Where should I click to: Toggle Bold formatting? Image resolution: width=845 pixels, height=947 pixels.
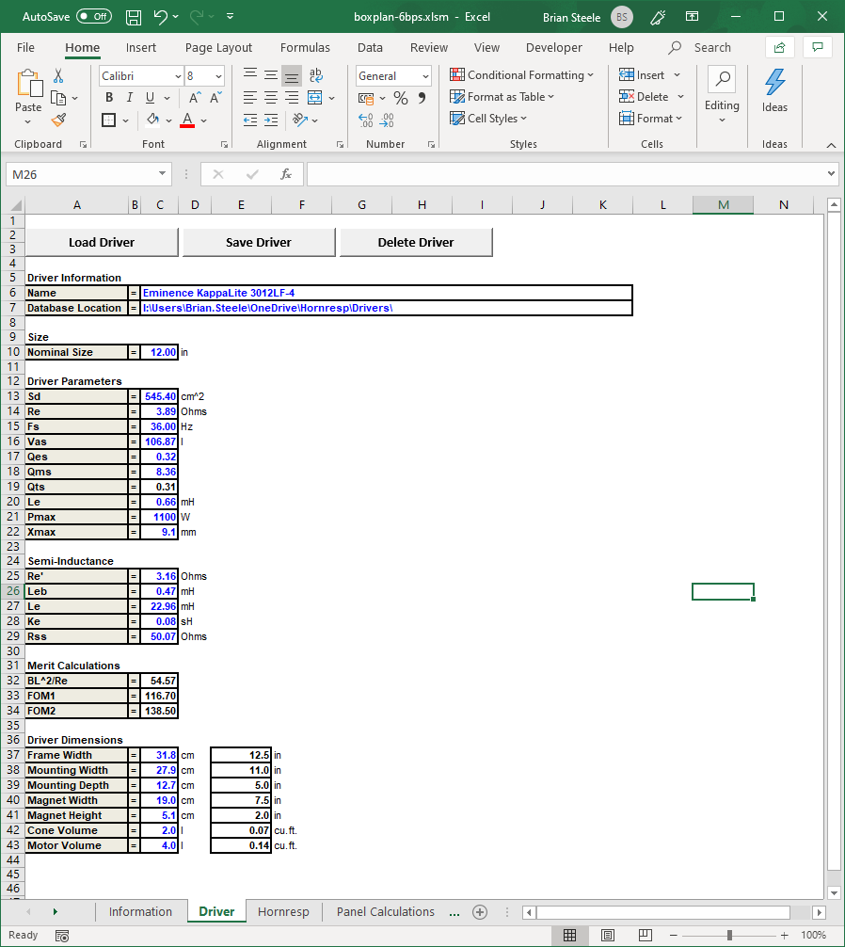tap(109, 98)
